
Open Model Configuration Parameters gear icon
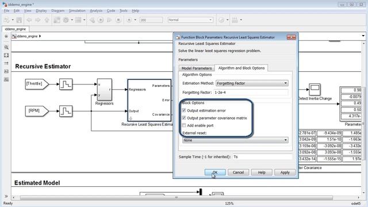(66, 20)
